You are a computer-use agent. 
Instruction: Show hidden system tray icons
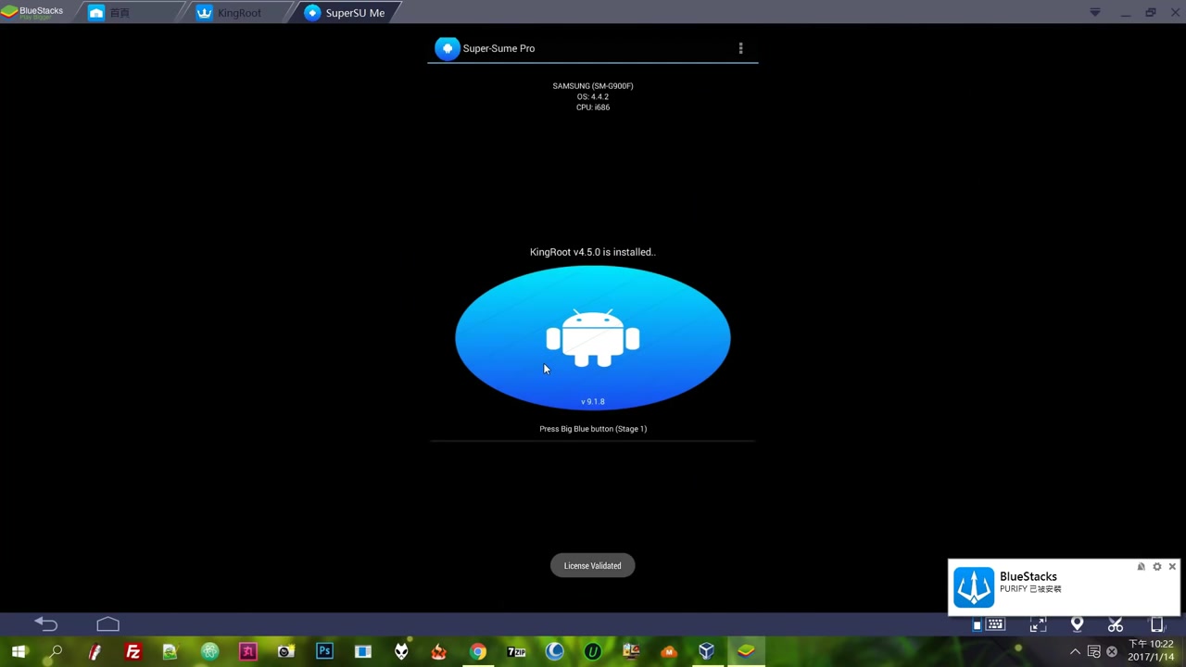tap(1075, 652)
